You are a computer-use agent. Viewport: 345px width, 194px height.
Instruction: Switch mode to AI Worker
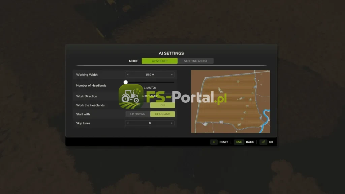coord(159,61)
